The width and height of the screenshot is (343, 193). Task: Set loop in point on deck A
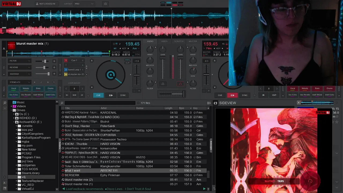(67, 95)
